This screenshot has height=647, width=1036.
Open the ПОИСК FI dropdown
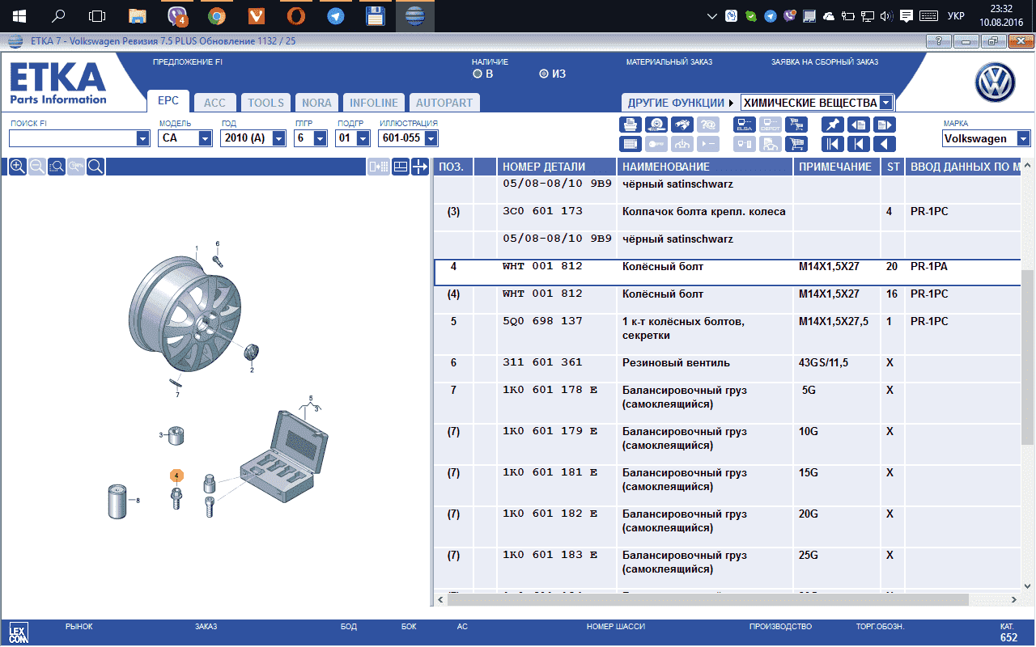(x=143, y=138)
